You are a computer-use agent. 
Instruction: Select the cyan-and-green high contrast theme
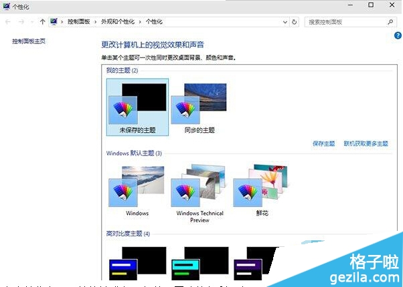(199, 264)
